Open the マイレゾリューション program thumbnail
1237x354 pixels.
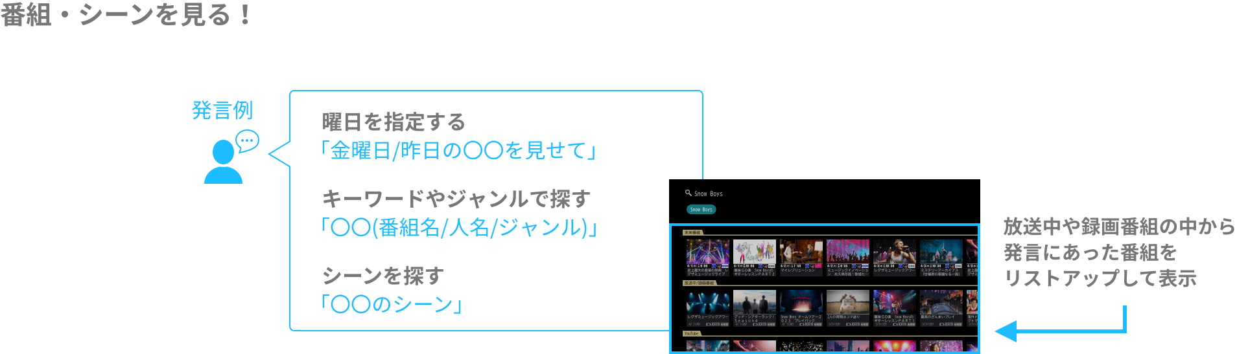pos(801,252)
